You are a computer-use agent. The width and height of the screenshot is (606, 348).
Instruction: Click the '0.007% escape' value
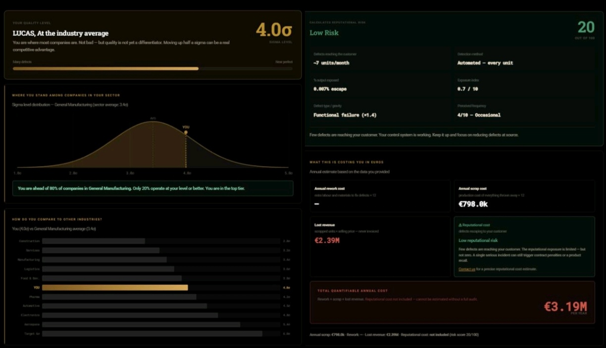pos(330,89)
